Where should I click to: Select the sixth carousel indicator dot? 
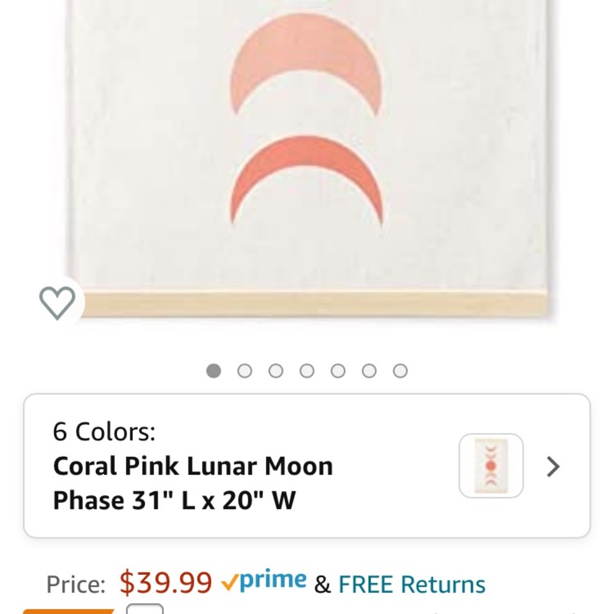tap(369, 370)
